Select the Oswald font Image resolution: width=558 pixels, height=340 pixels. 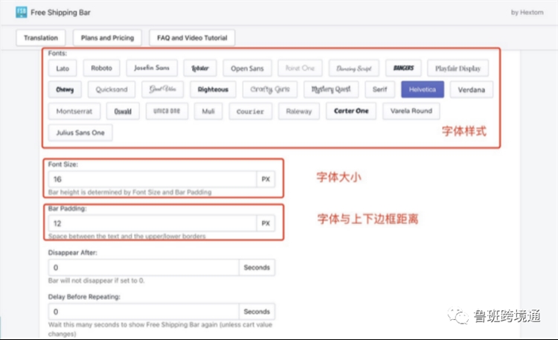[123, 111]
